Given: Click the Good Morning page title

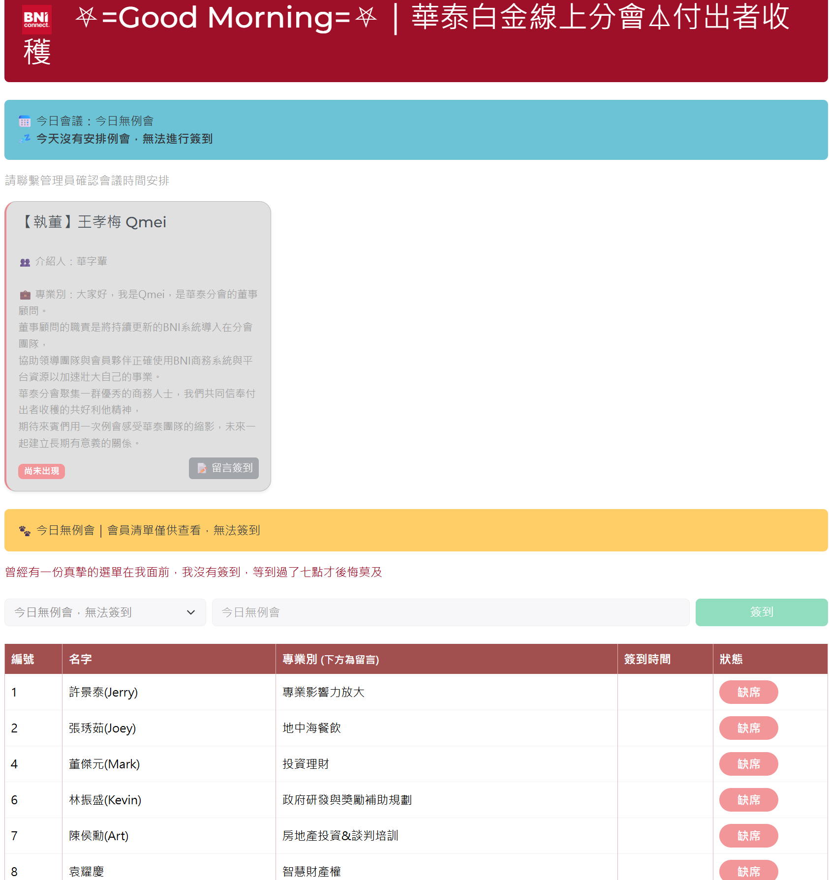Looking at the screenshot, I should (406, 34).
